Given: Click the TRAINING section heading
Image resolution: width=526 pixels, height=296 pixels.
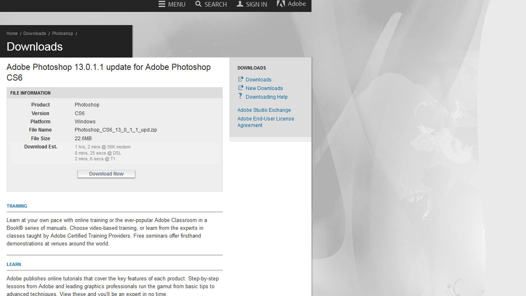Looking at the screenshot, I should (17, 206).
